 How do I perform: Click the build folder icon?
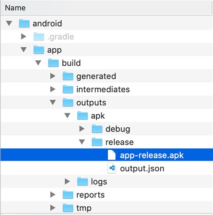(53, 63)
